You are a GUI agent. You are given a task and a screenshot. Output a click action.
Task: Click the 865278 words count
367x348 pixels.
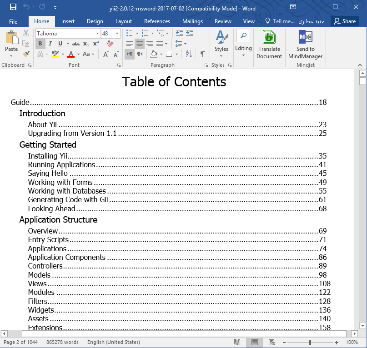pos(62,342)
